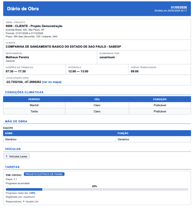This screenshot has height=208, width=193.
Task: Click the 'MÃO DE OBRA' section heading
Action: tap(16, 121)
